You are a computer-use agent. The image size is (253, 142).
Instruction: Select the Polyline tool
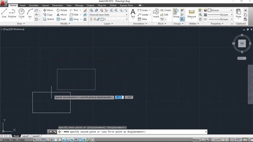click(x=12, y=13)
